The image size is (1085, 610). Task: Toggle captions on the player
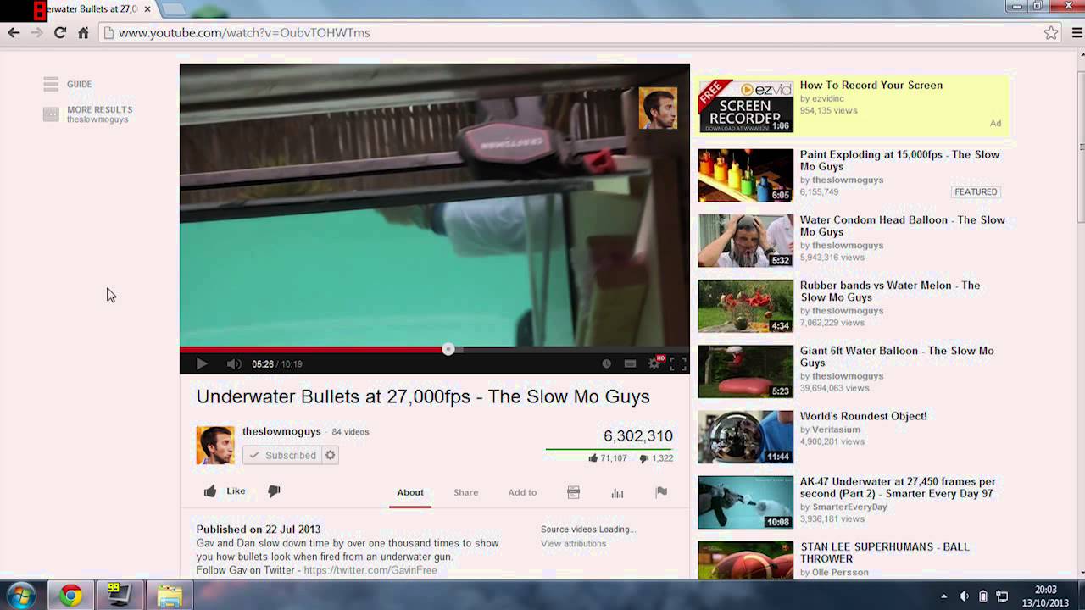pos(630,363)
